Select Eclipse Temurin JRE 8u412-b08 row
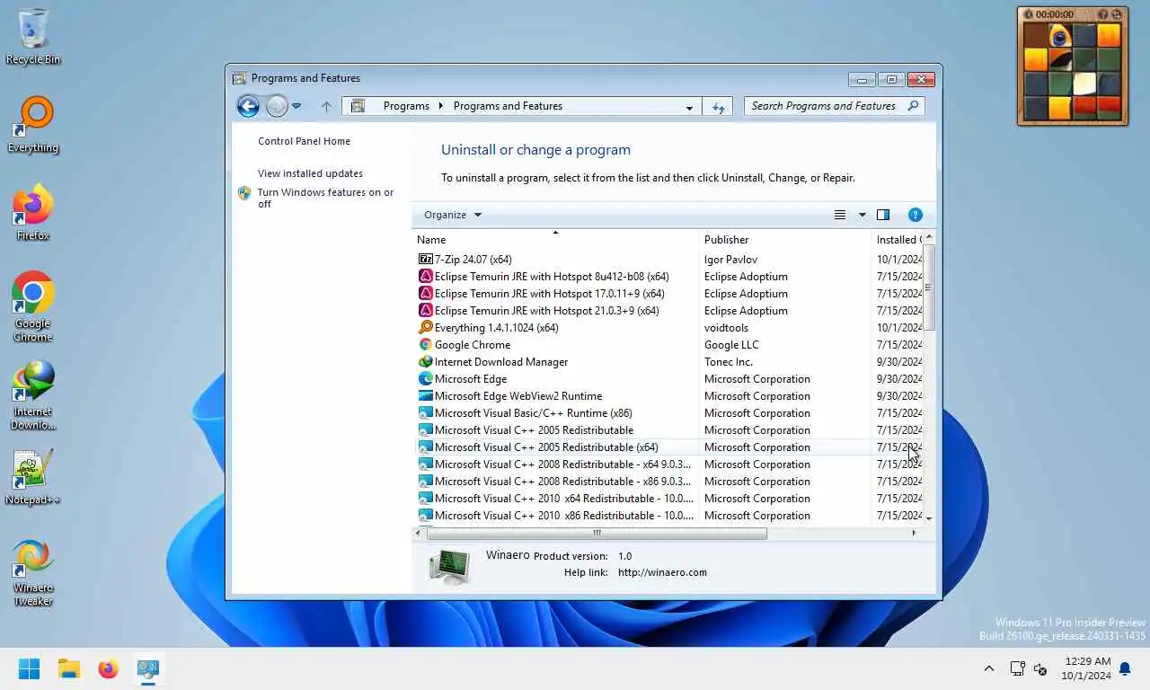The width and height of the screenshot is (1150, 690). point(668,277)
